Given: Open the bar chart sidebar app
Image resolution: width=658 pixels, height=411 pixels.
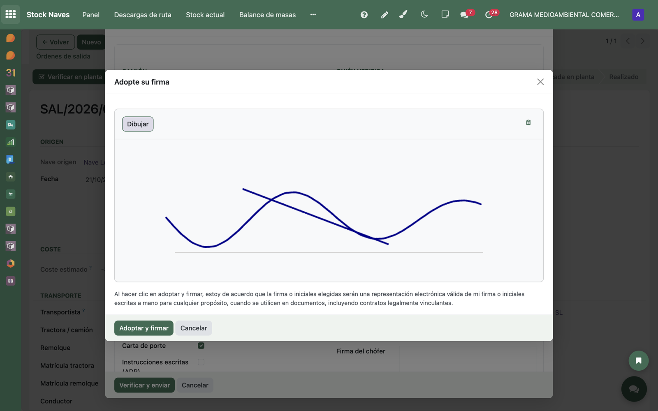Looking at the screenshot, I should click(x=11, y=142).
